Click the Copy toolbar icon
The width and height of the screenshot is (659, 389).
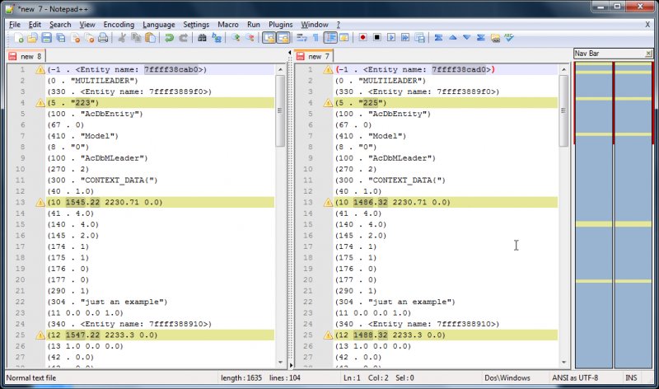136,38
